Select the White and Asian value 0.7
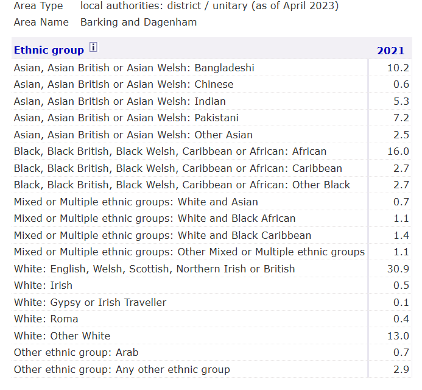The height and width of the screenshot is (390, 422). pos(401,202)
